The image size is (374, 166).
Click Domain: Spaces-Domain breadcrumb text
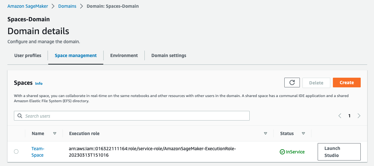tap(113, 6)
